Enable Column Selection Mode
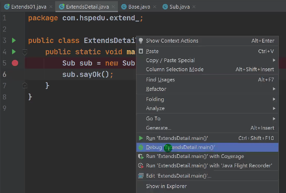The height and width of the screenshot is (193, 286). (207, 69)
